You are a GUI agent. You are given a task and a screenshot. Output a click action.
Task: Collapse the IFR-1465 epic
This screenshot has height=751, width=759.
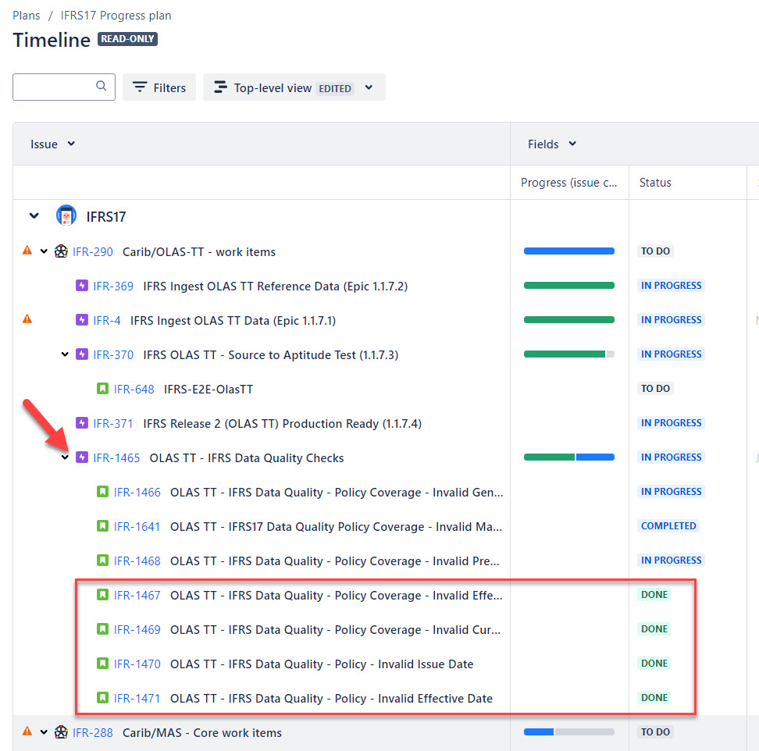click(x=65, y=457)
